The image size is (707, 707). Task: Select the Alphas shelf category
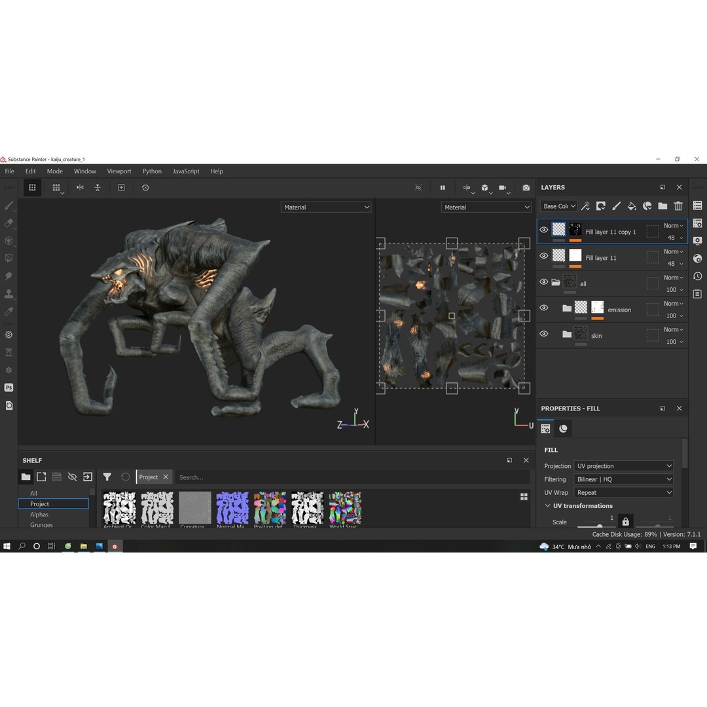click(x=39, y=514)
